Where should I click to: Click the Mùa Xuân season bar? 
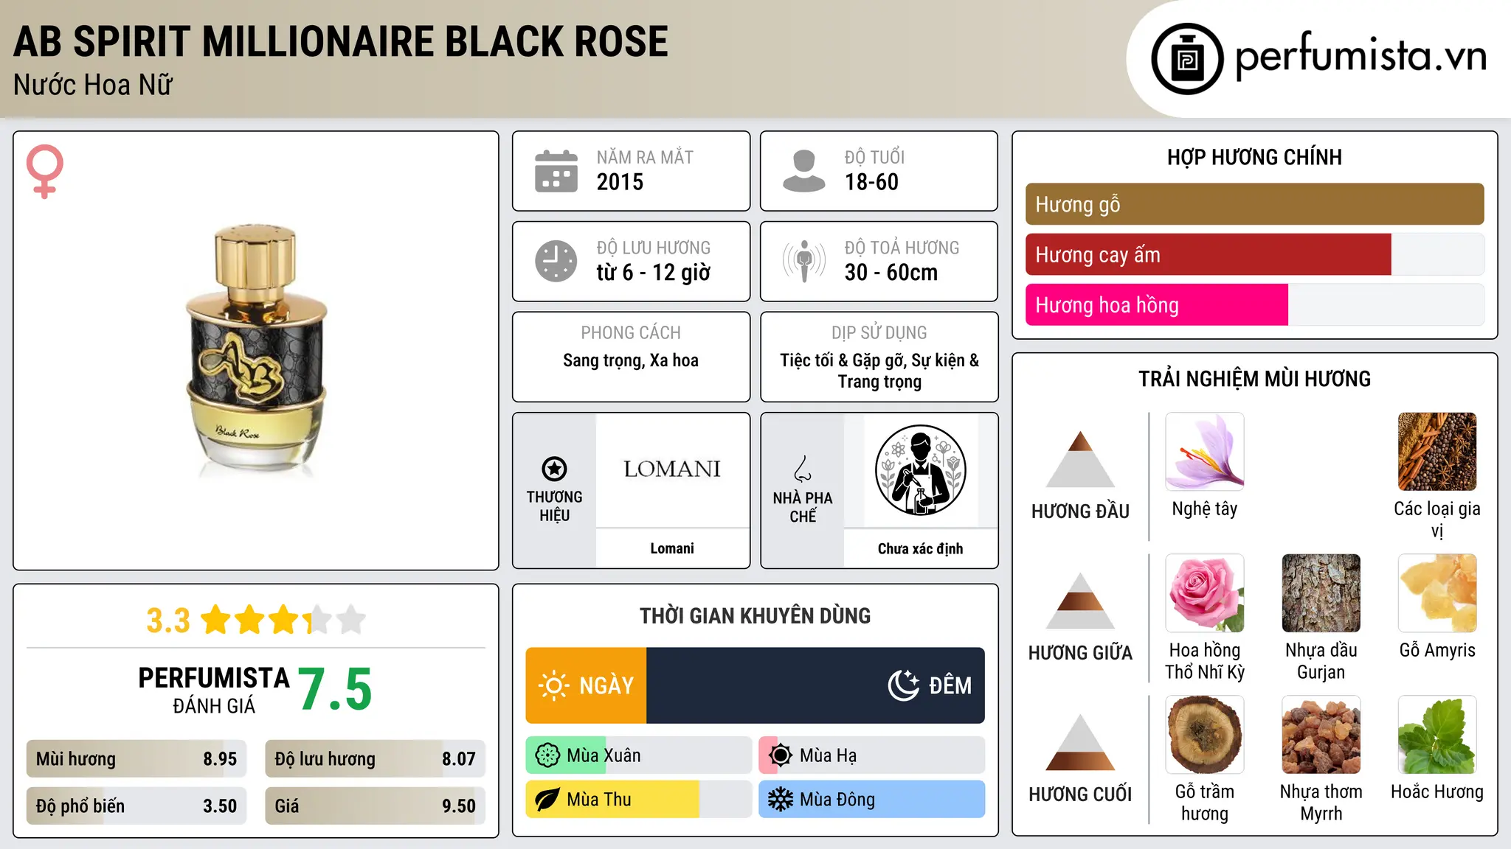click(x=638, y=755)
